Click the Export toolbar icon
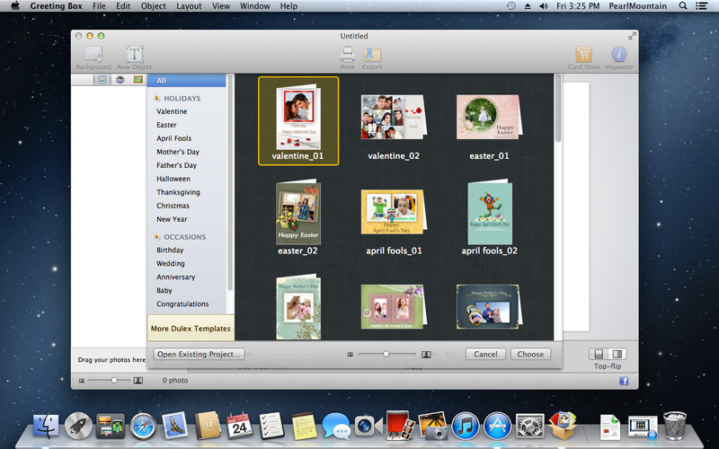 point(372,56)
